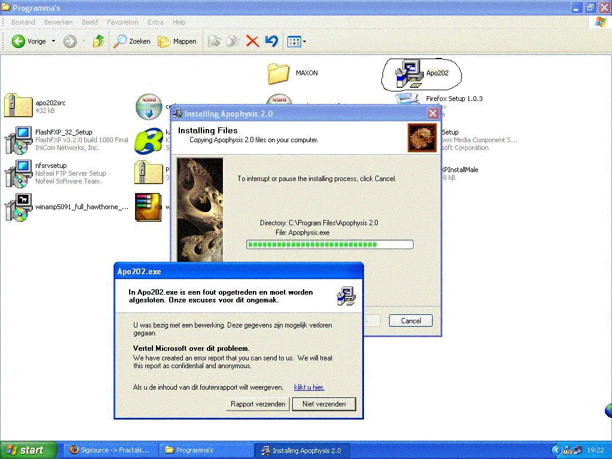612x459 pixels.
Task: Select the grey disc download-arrow icon
Action: [149, 106]
